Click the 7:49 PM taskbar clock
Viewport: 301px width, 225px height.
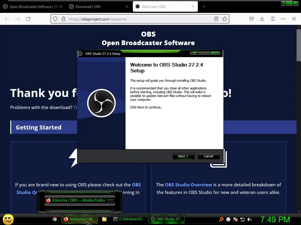tap(275, 219)
